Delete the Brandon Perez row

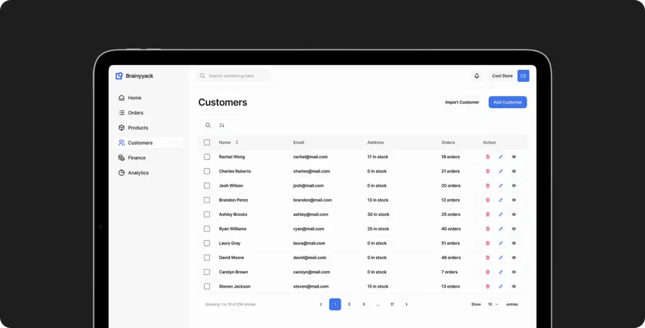(x=488, y=200)
